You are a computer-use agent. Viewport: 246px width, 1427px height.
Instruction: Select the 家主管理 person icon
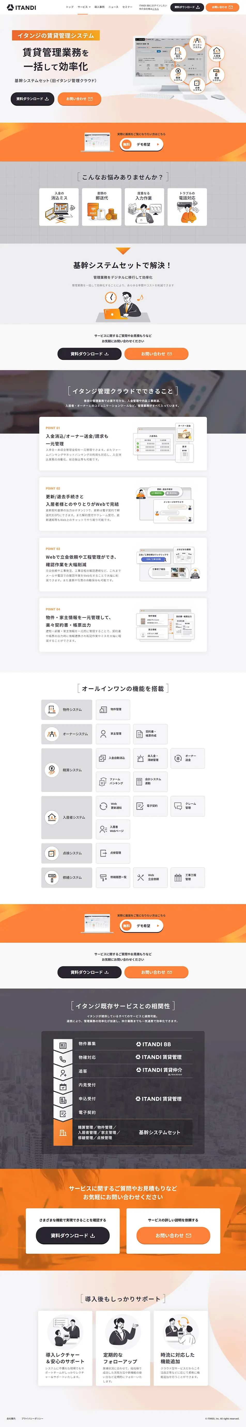pyautogui.click(x=103, y=734)
